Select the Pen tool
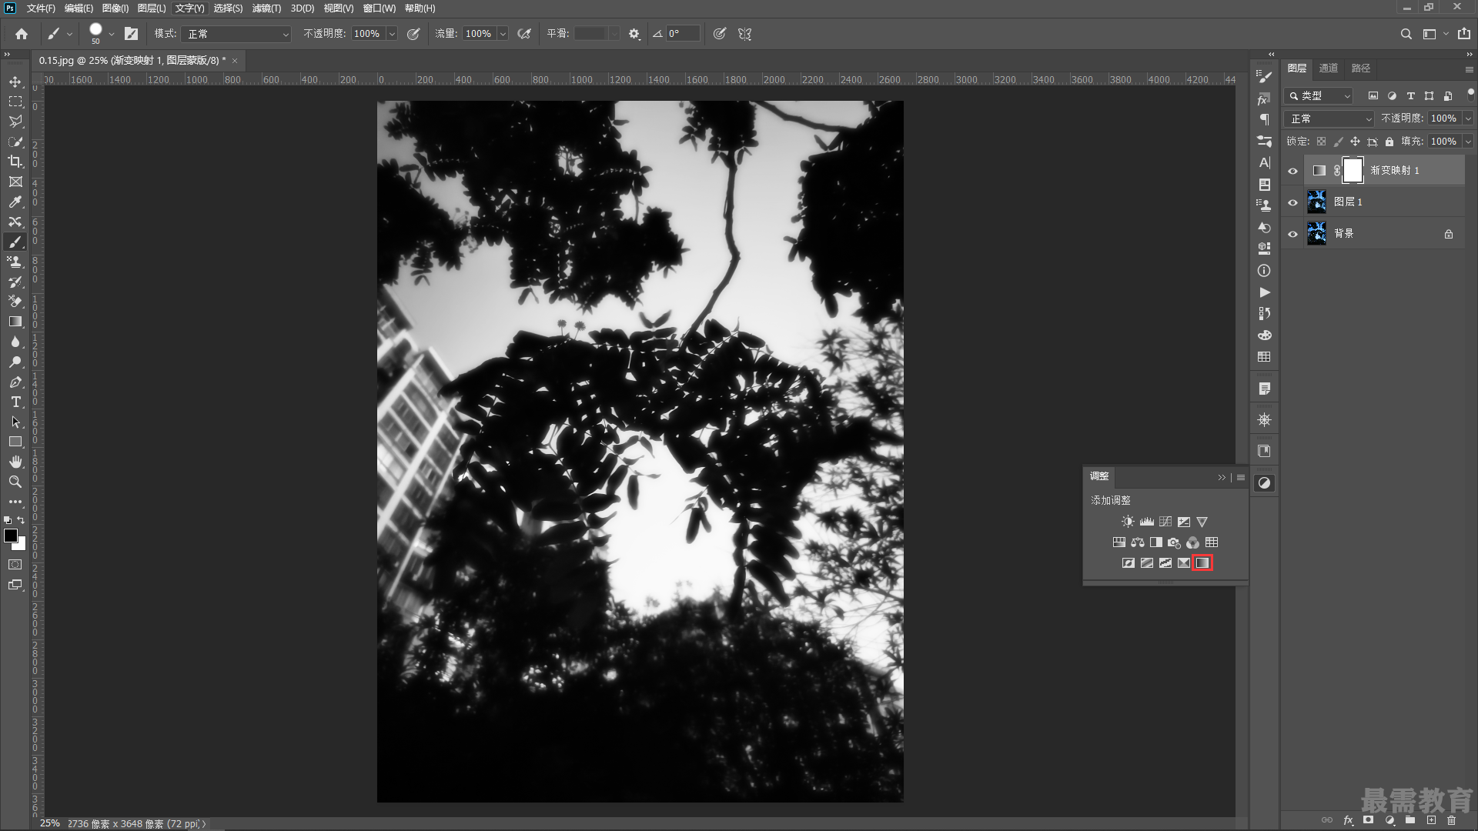This screenshot has width=1478, height=831. 15,382
